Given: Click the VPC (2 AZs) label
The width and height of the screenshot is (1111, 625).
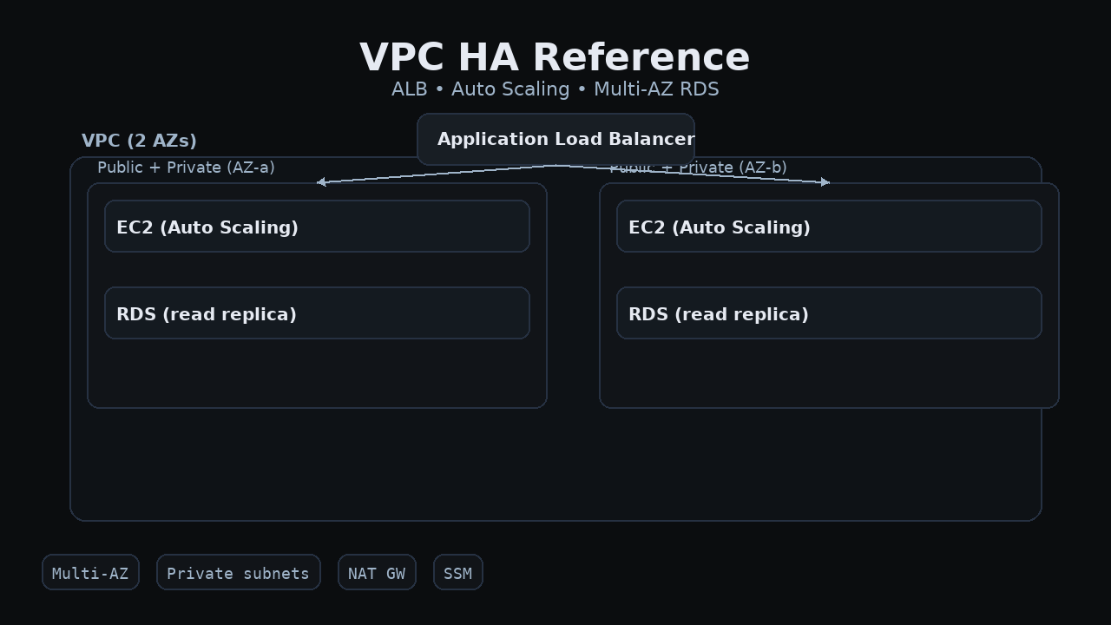Looking at the screenshot, I should click(x=139, y=141).
